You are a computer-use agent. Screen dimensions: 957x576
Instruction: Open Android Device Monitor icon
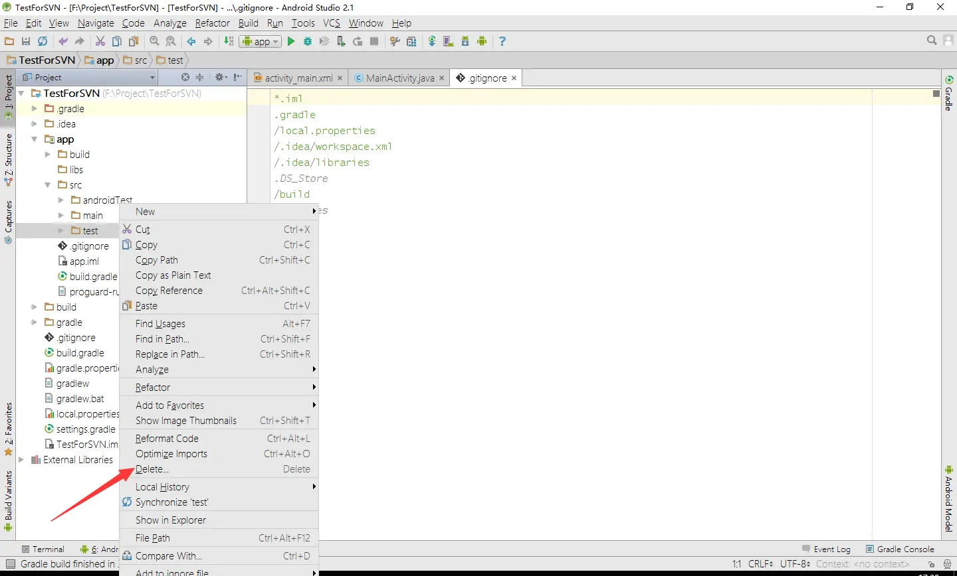click(482, 41)
